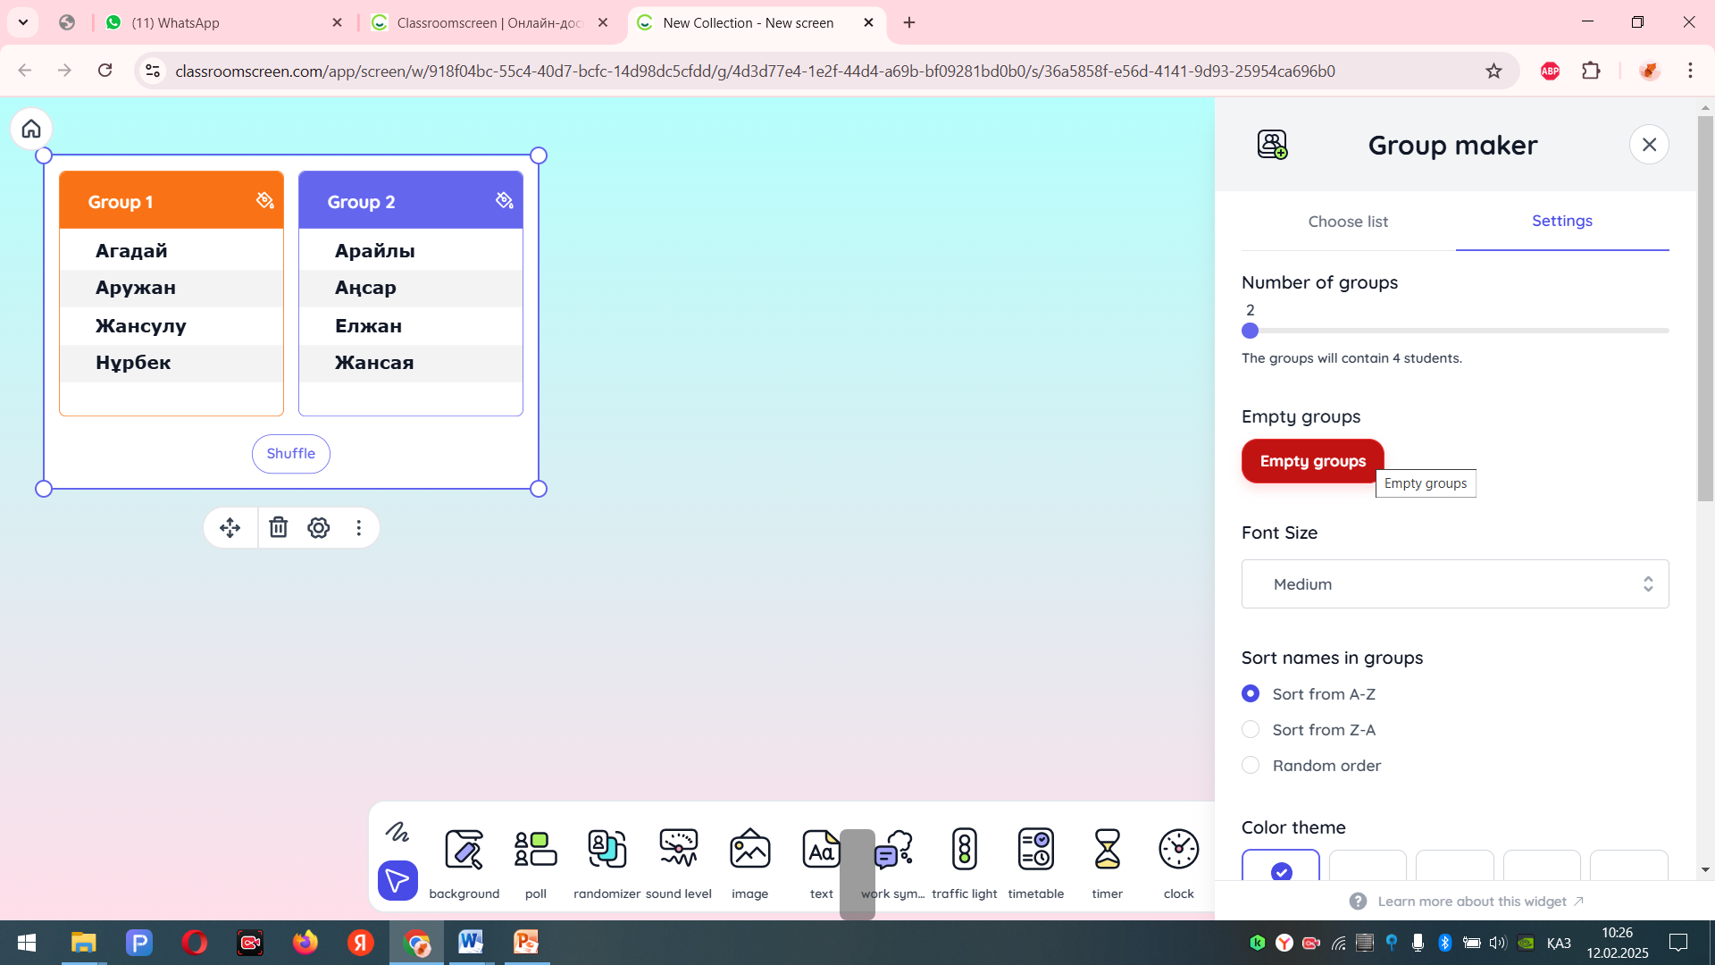Screen dimensions: 1715x965
Task: Open widget settings gear icon
Action: coord(319,528)
